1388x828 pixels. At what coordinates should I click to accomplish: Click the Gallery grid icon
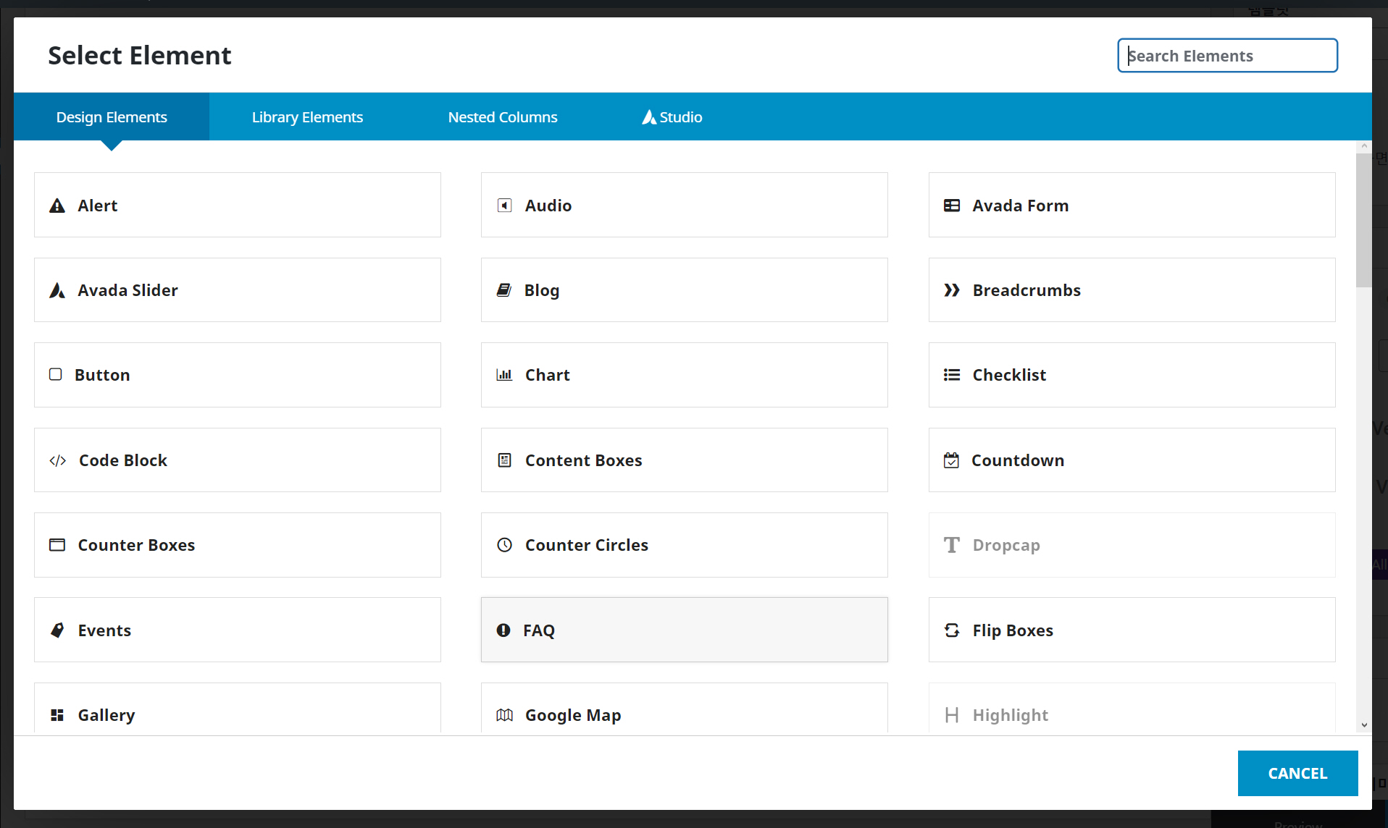pyautogui.click(x=57, y=715)
